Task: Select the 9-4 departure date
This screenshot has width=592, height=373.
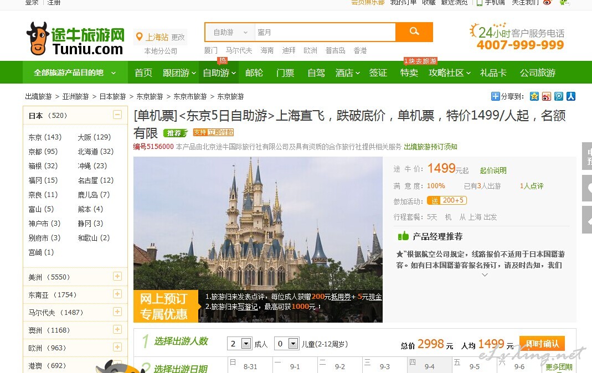Action: click(x=429, y=366)
